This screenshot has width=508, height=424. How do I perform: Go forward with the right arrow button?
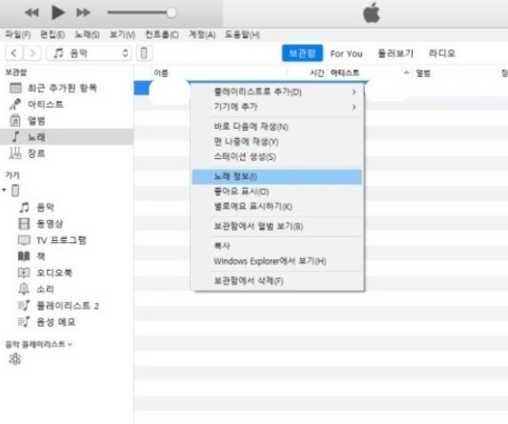click(32, 53)
